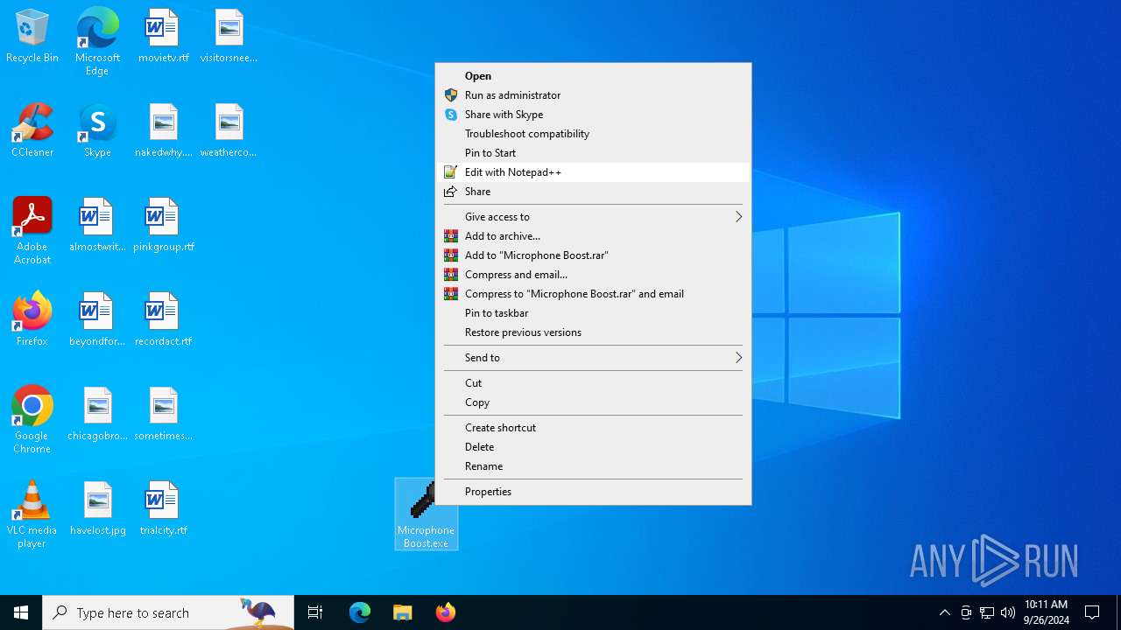Select the almostwrit... document icon

pyautogui.click(x=97, y=226)
